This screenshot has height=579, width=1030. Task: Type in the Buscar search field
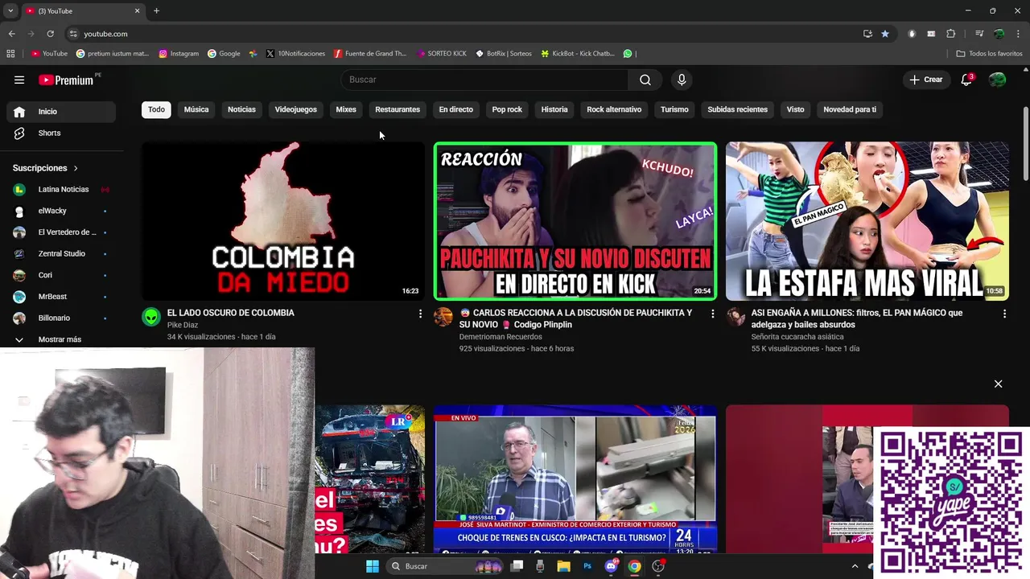point(484,80)
